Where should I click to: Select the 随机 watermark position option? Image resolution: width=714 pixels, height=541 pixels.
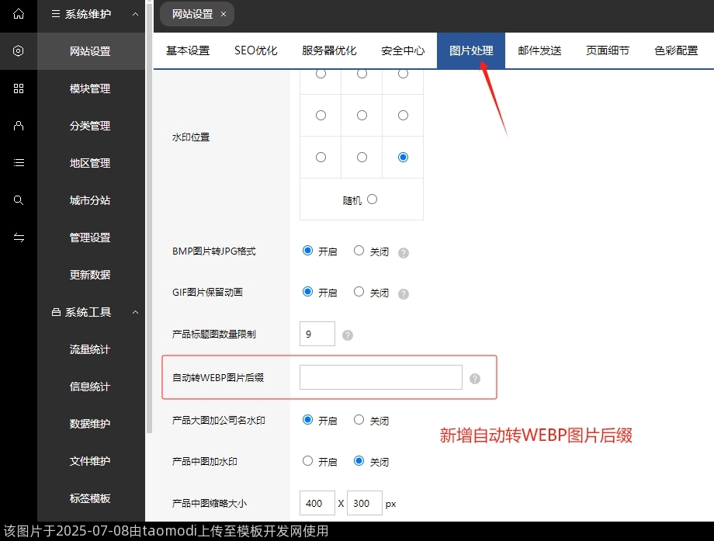point(372,199)
